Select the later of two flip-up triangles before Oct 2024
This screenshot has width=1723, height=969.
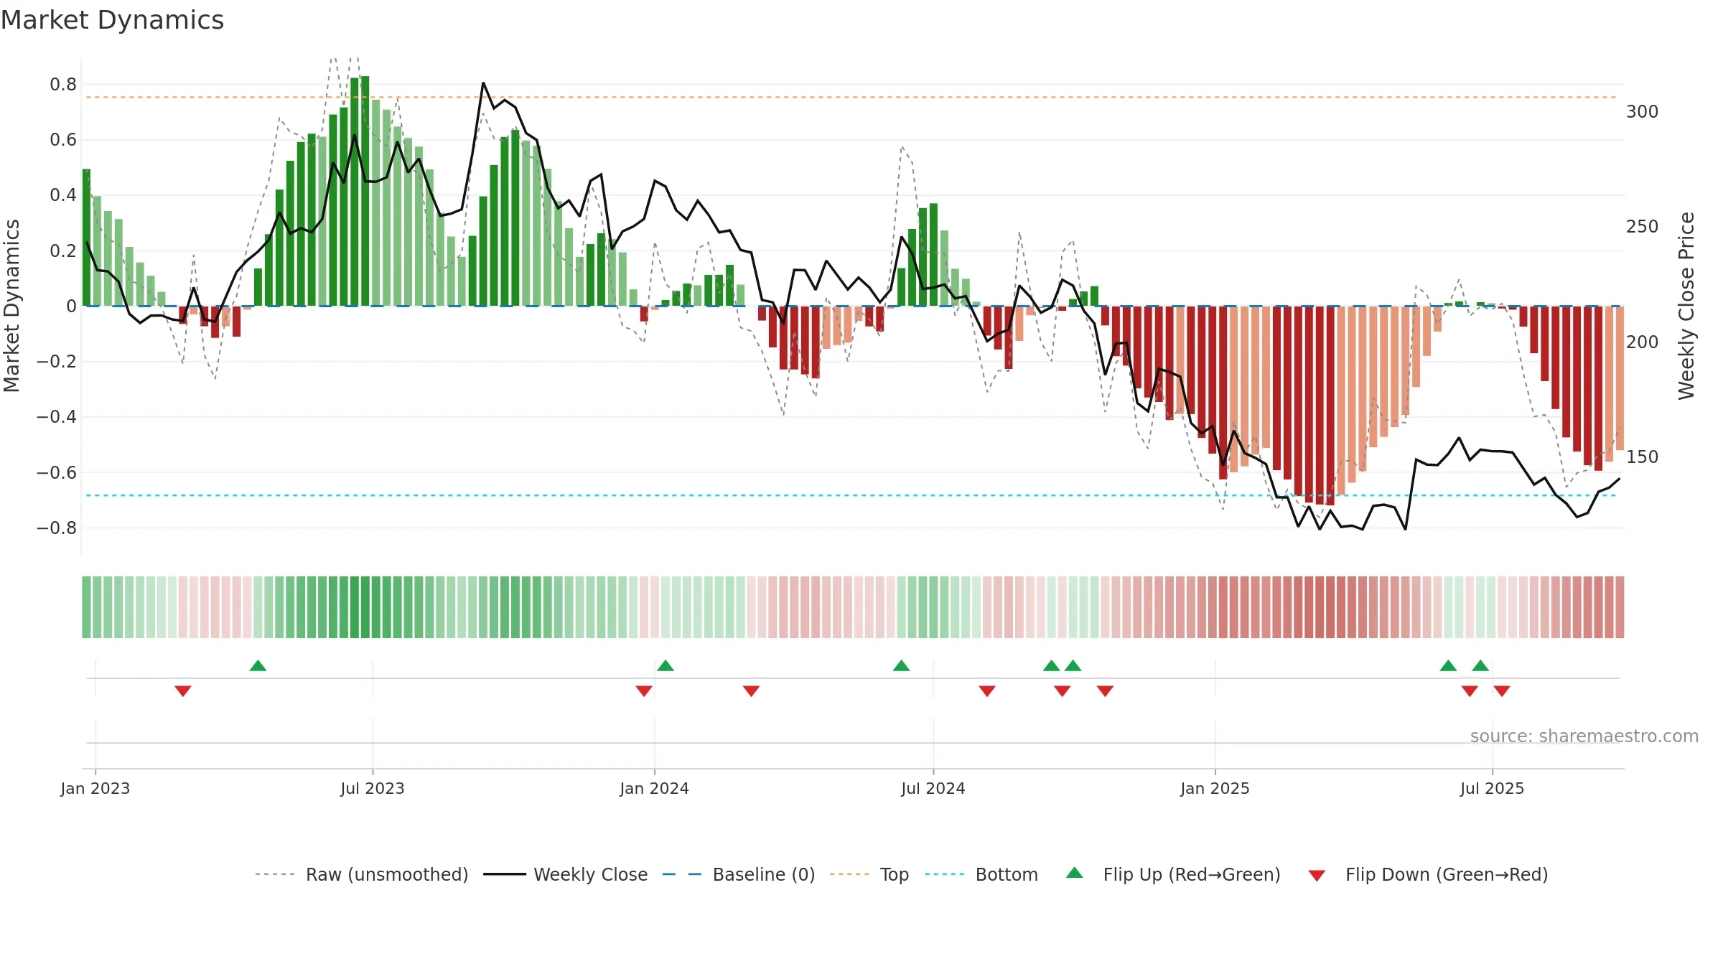(x=1073, y=665)
